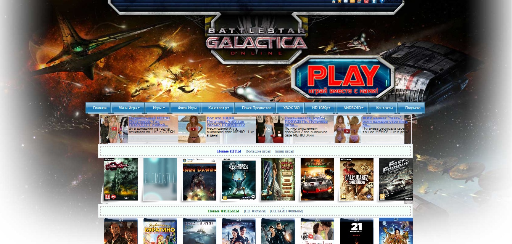512x244 pixels.
Task: Open the XBOX 360 menu item
Action: tap(290, 108)
